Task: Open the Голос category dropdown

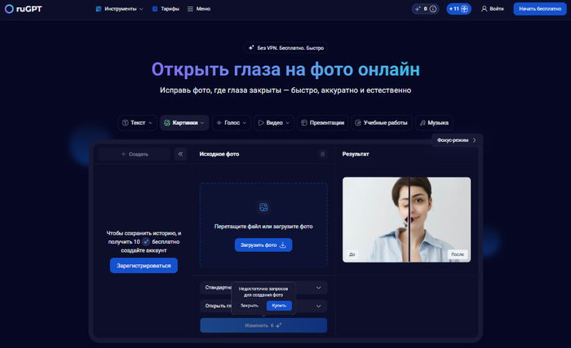Action: [x=231, y=122]
